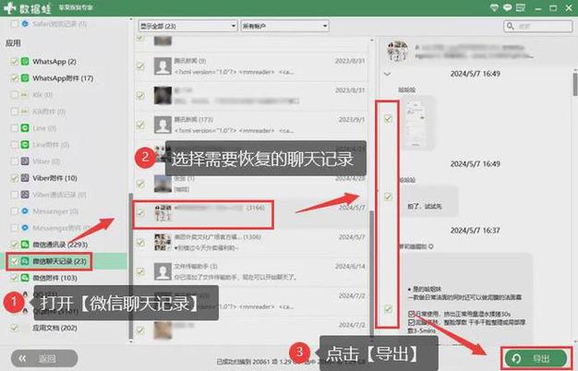Check the Kik (0) checkbox
Screen dimensions: 578x371
click(x=15, y=95)
